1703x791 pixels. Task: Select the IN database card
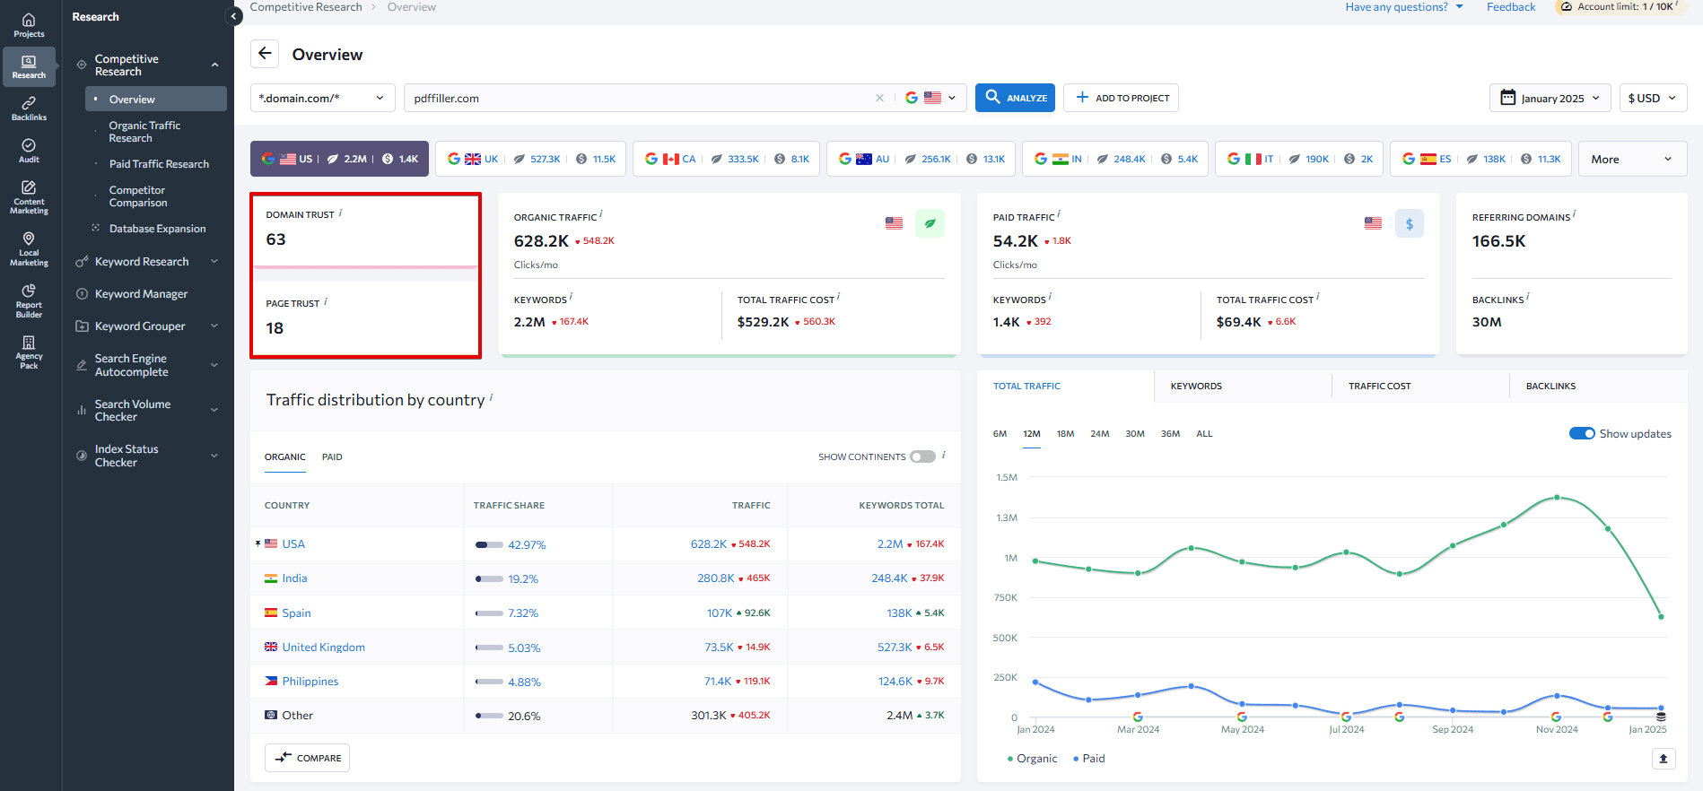point(1115,159)
